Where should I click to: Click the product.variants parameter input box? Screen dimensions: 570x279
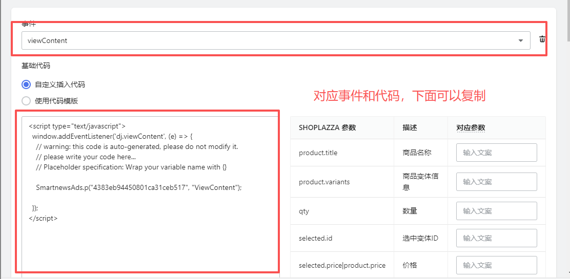(496, 182)
